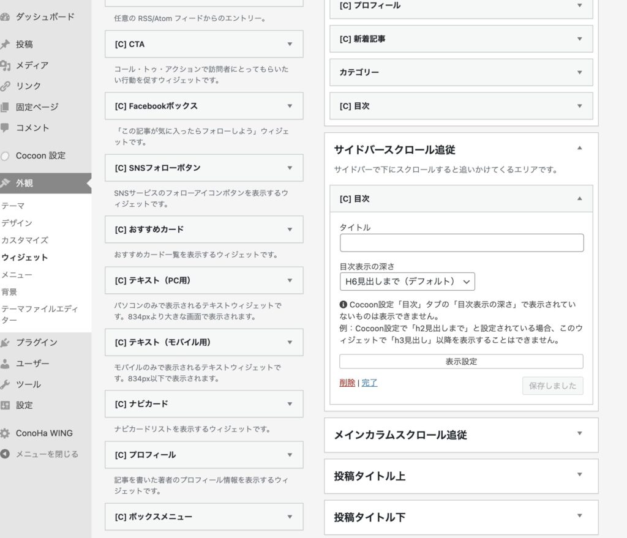Click the speech bubble icon beside コメント
The height and width of the screenshot is (538, 627).
(5, 128)
